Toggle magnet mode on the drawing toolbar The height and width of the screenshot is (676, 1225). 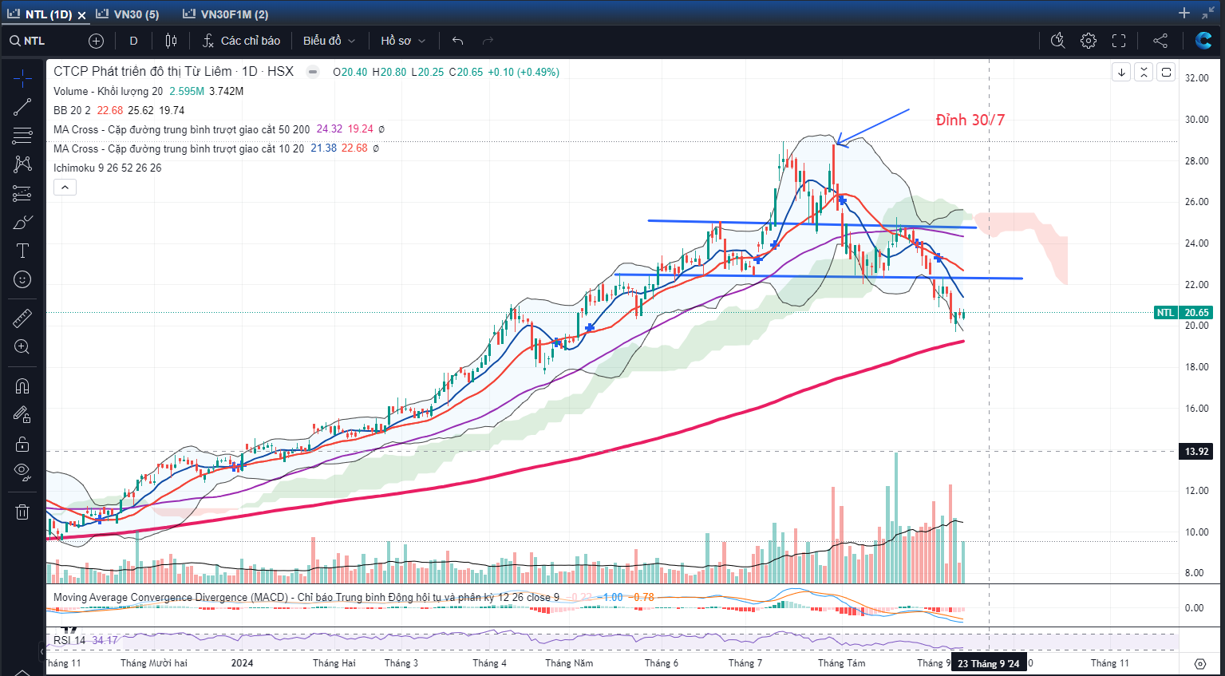click(22, 386)
